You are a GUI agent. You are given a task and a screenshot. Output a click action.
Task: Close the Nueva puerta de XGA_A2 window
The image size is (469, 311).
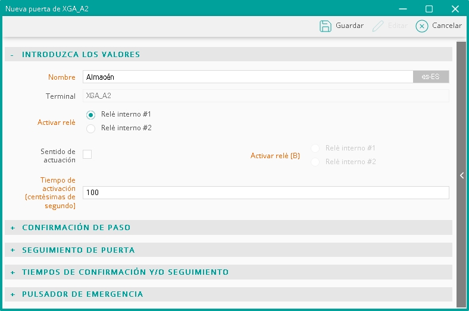coord(455,9)
